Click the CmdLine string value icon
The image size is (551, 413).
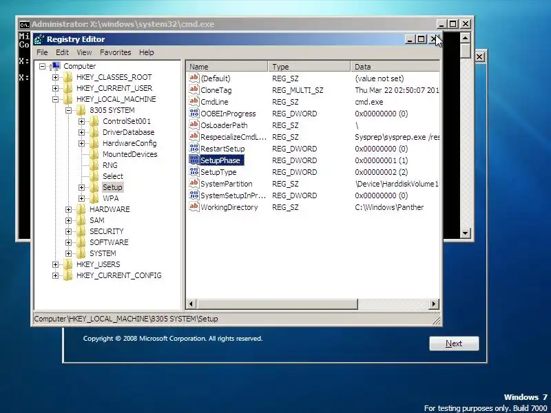[x=194, y=101]
